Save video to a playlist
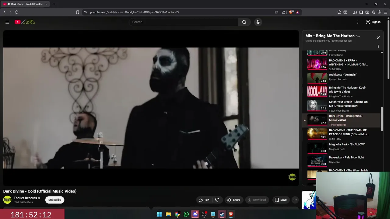The width and height of the screenshot is (390, 219). point(281,200)
